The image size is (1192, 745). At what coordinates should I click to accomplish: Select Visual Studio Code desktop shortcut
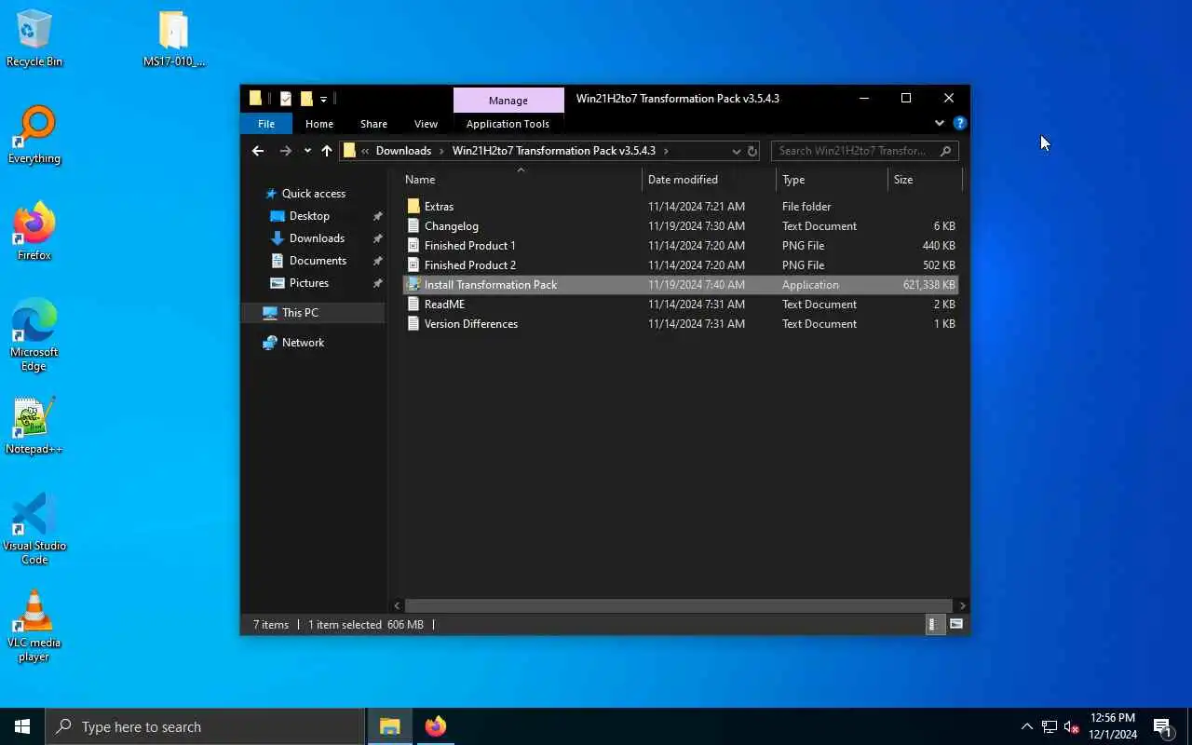[x=34, y=529]
